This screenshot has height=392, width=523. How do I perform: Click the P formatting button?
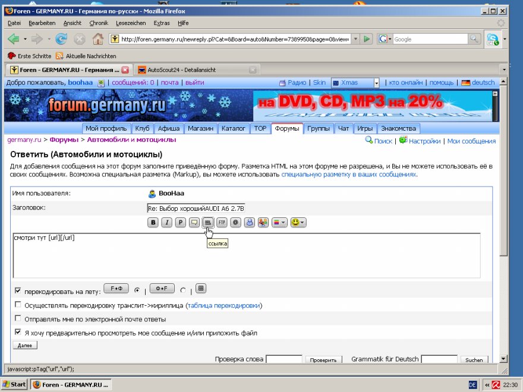[x=181, y=222]
